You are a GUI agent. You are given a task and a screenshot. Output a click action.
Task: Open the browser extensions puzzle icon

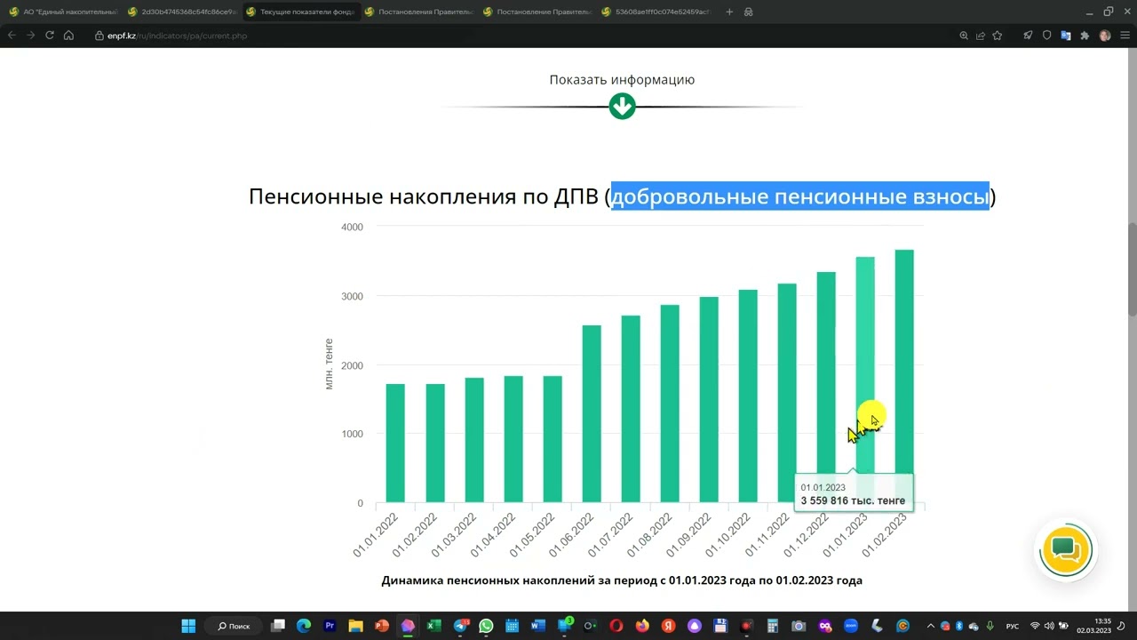(x=1085, y=36)
